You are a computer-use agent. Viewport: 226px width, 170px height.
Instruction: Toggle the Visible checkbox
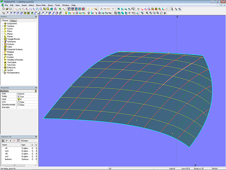(x=18, y=96)
